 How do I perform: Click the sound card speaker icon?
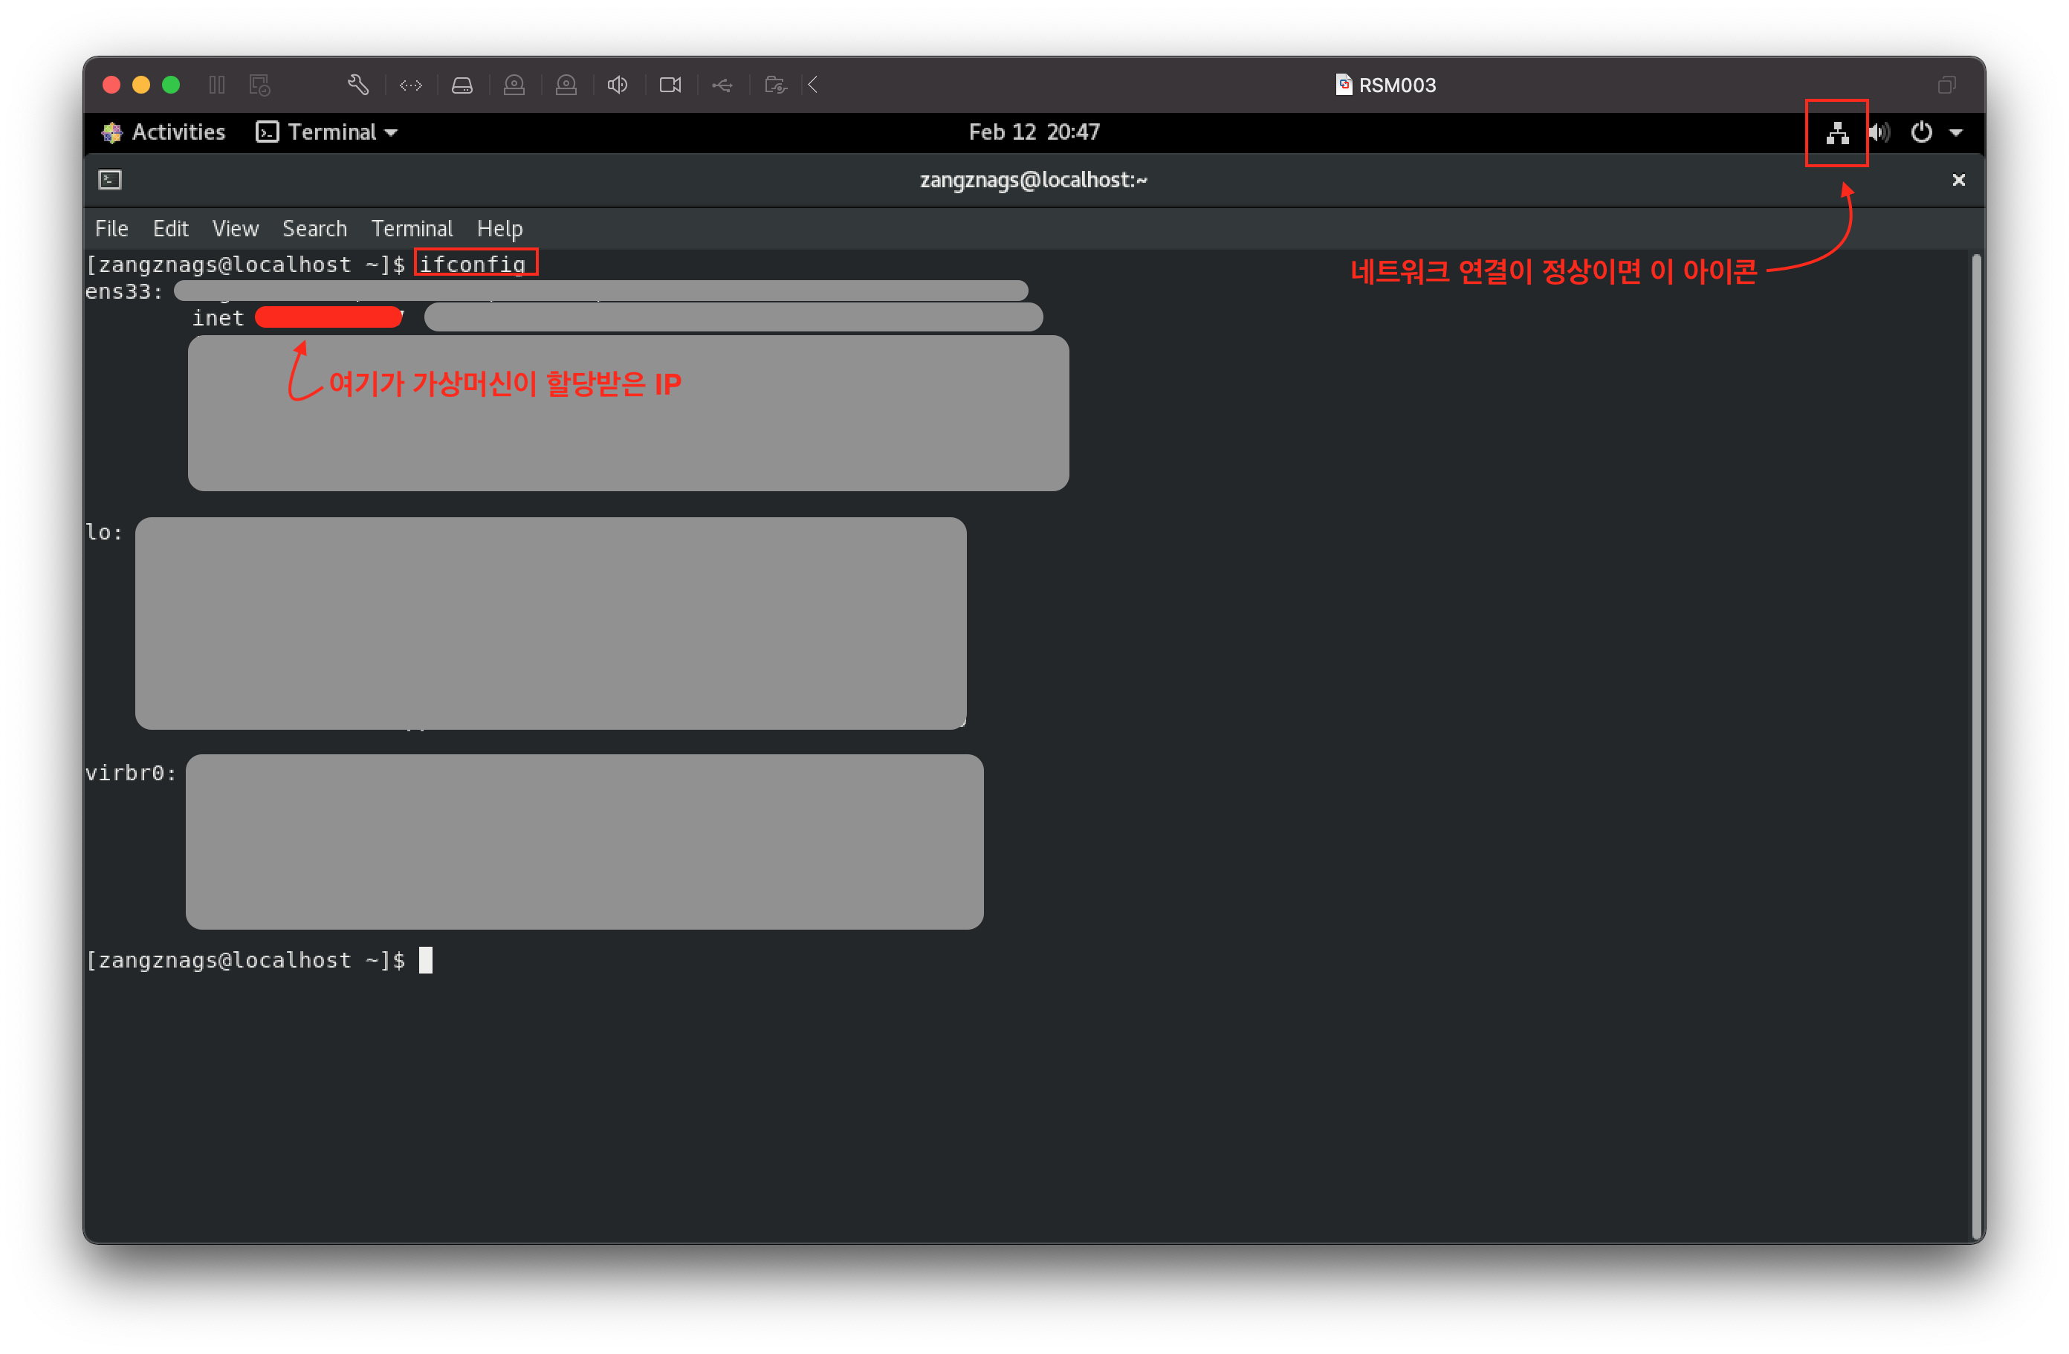[x=618, y=84]
